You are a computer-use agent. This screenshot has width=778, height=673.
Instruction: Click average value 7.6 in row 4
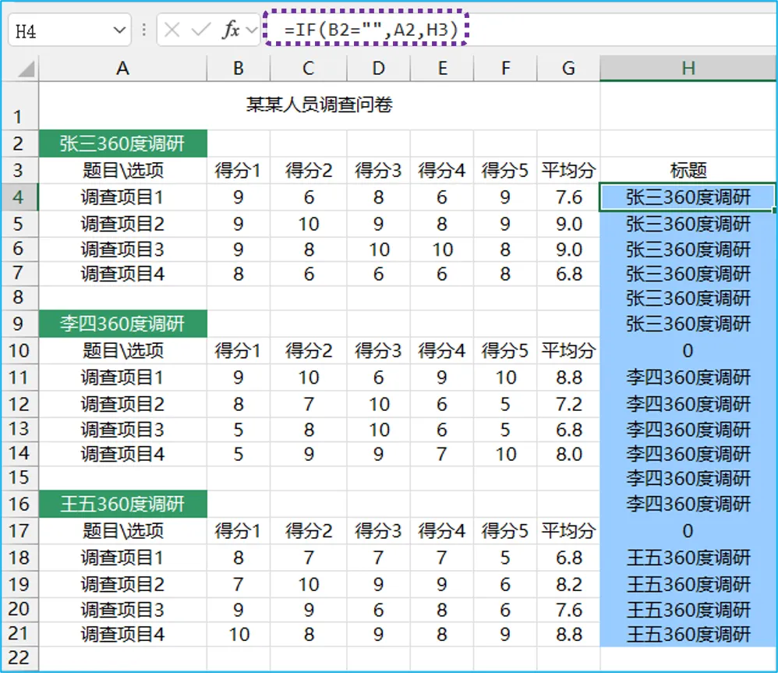pyautogui.click(x=568, y=197)
